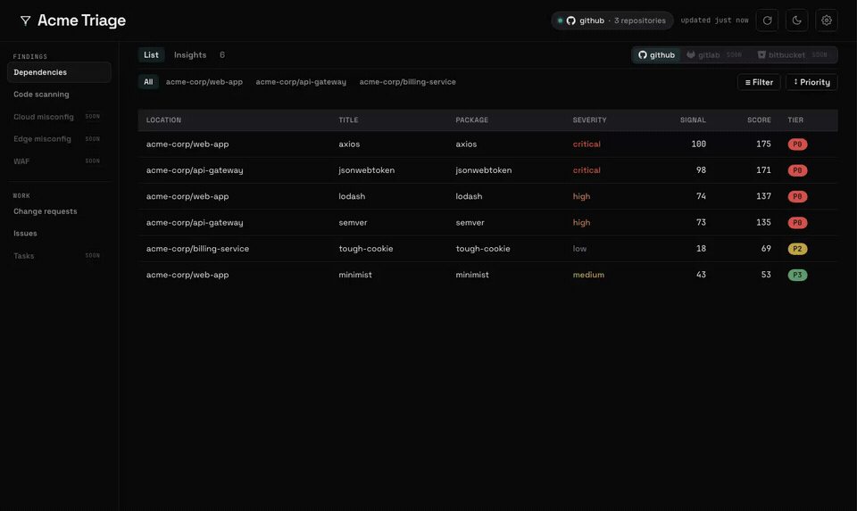The image size is (857, 511).
Task: Click high severity in lodash row
Action: click(581, 196)
